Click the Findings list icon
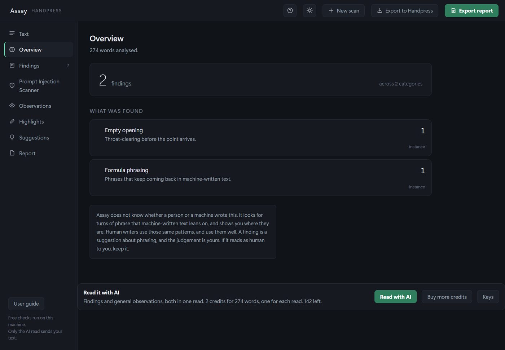505x350 pixels. [x=12, y=65]
